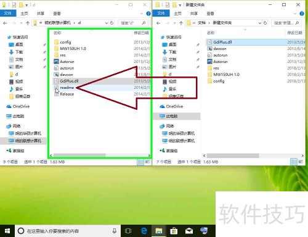Click the search box in the left d window
Image resolution: width=308 pixels, height=237 pixels.
[133, 23]
